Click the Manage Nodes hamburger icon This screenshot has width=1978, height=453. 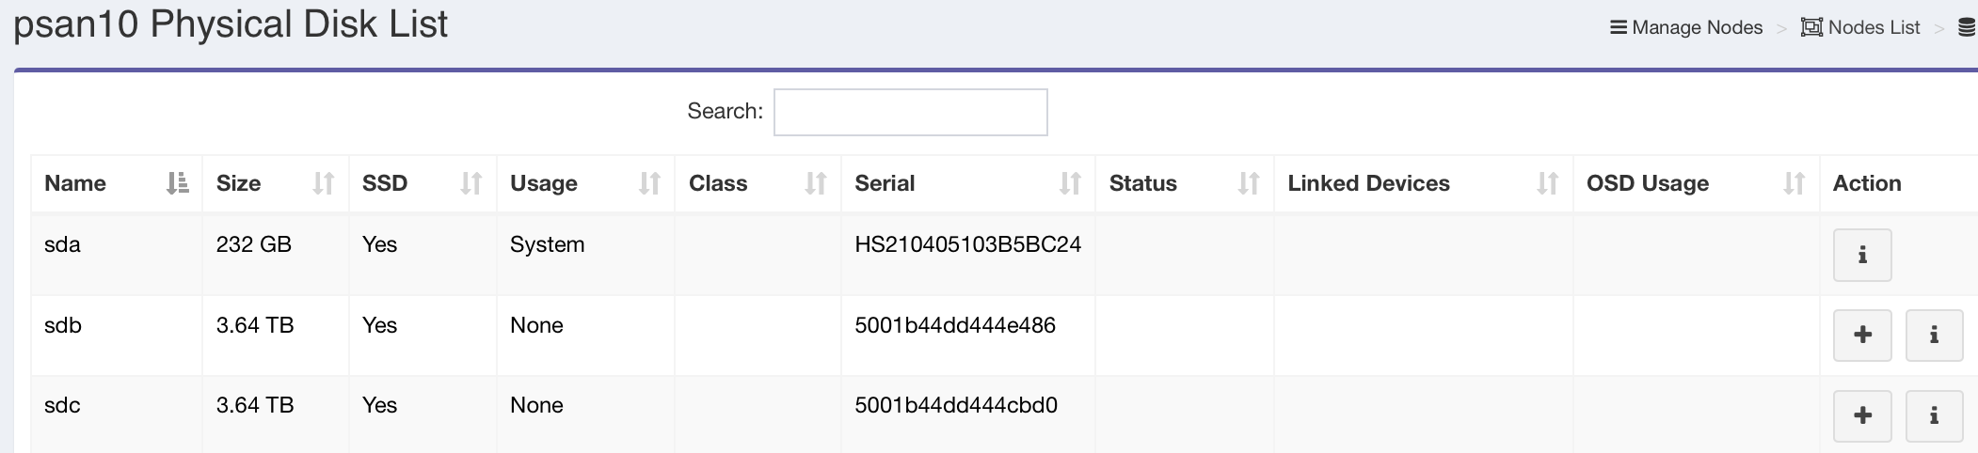point(1619,27)
